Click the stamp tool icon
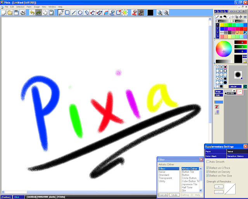Viewport: 248px width, 199px height. tap(112, 12)
